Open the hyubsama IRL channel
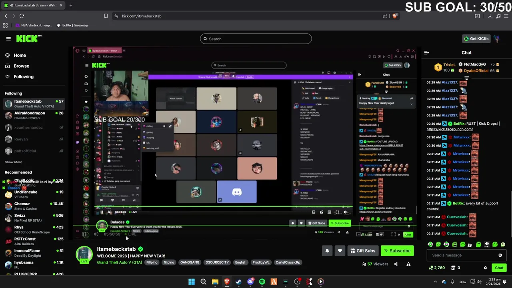 pos(34,265)
